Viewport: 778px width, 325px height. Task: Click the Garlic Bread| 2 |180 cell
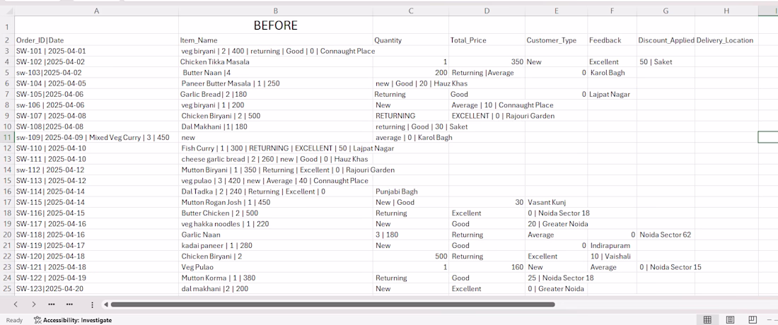coord(275,94)
